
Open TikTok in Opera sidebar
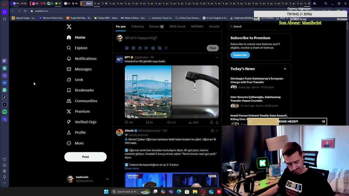tap(4, 97)
